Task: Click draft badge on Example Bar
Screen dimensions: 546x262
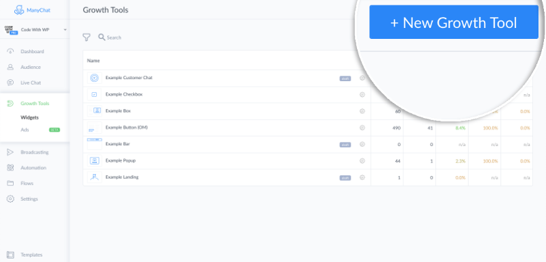Action: click(345, 145)
